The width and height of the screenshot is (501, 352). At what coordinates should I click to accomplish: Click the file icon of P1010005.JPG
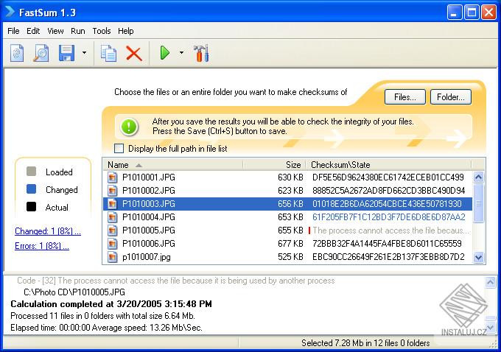112,230
